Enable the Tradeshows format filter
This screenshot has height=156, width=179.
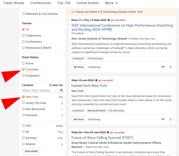point(23,35)
